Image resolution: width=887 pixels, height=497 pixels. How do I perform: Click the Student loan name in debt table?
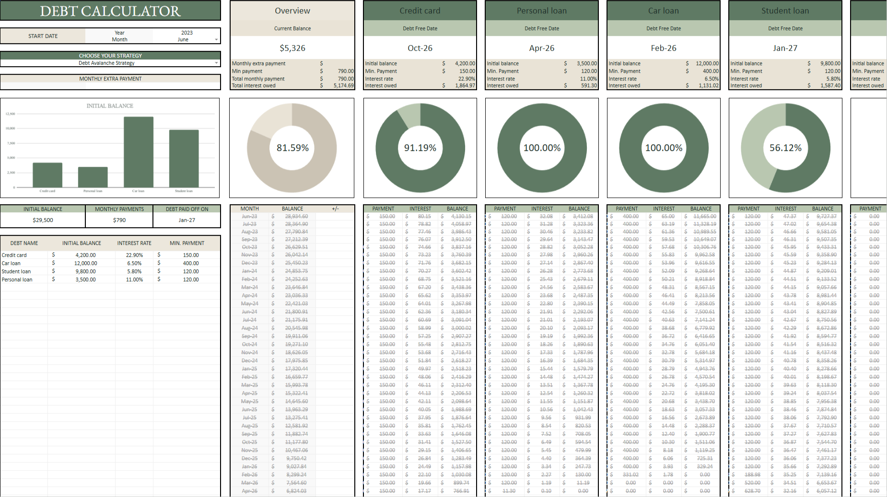click(16, 271)
